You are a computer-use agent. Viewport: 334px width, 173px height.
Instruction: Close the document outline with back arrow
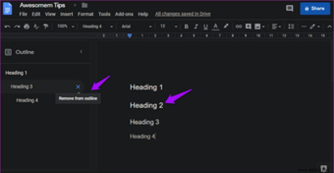coord(81,52)
